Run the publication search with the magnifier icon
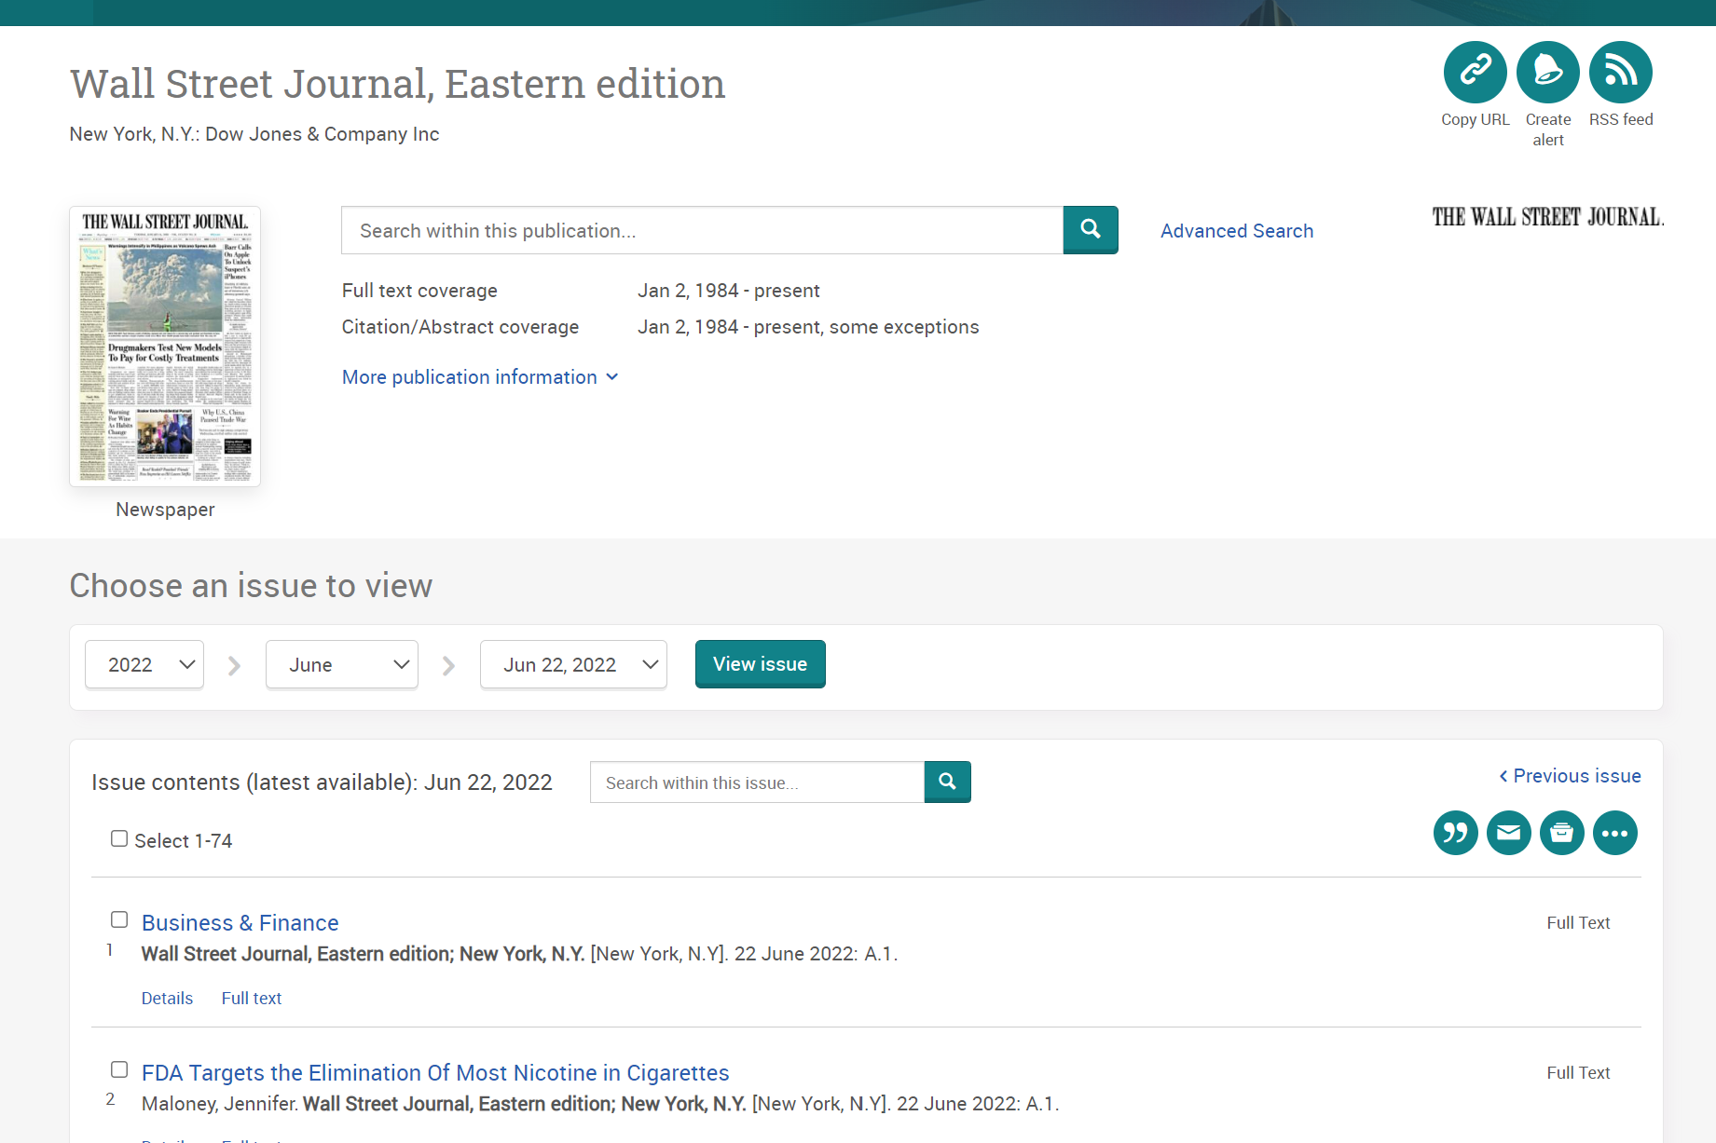This screenshot has height=1143, width=1716. pyautogui.click(x=1090, y=230)
